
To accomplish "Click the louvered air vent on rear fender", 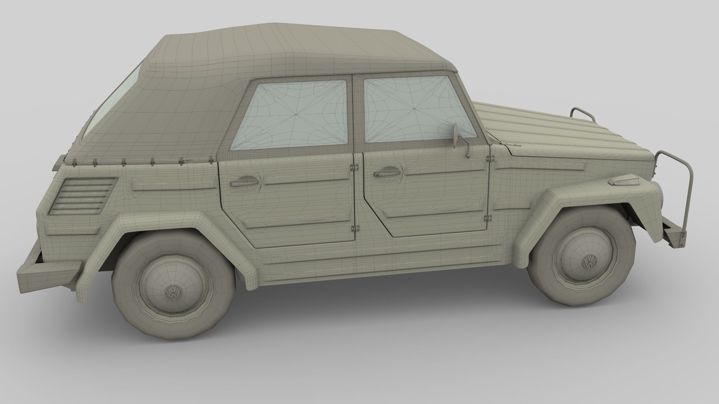I will coord(83,196).
